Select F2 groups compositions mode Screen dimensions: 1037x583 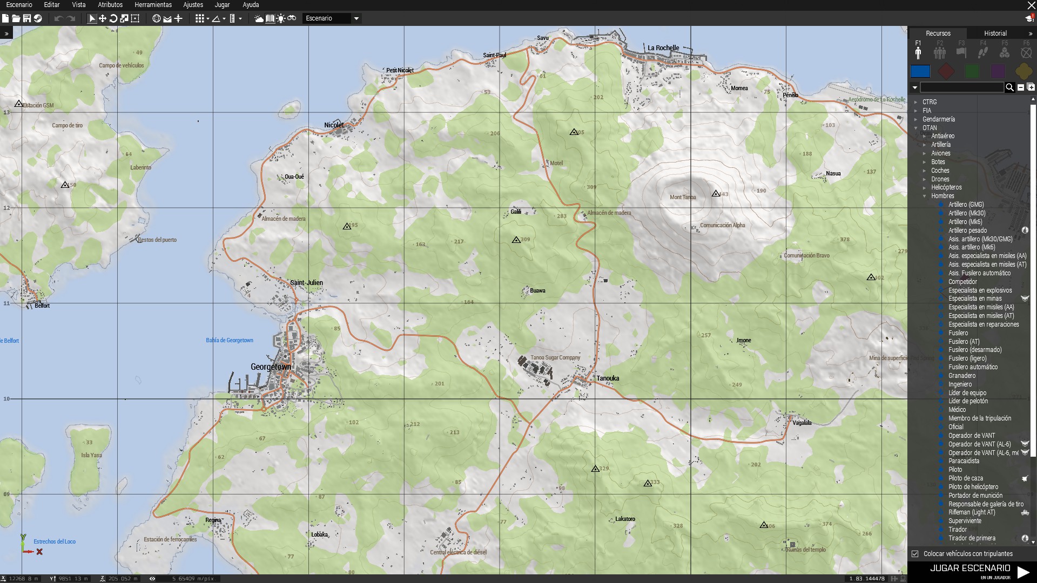click(940, 50)
